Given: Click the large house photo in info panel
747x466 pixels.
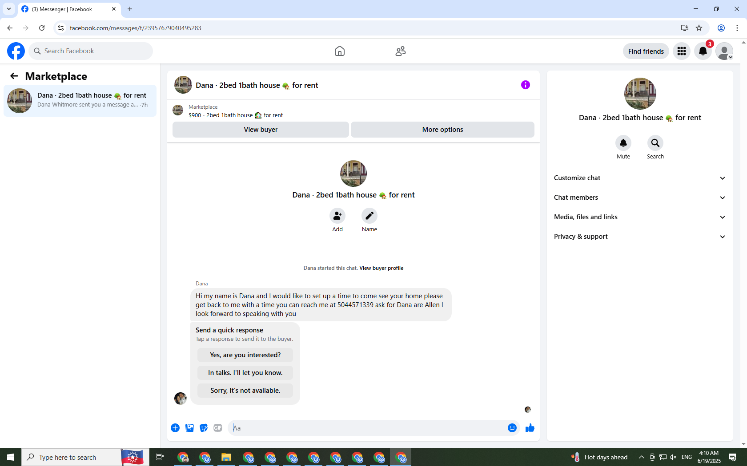Looking at the screenshot, I should click(640, 94).
